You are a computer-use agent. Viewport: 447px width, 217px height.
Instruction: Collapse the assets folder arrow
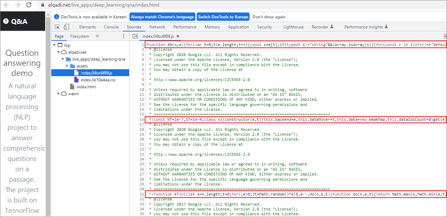click(x=67, y=66)
